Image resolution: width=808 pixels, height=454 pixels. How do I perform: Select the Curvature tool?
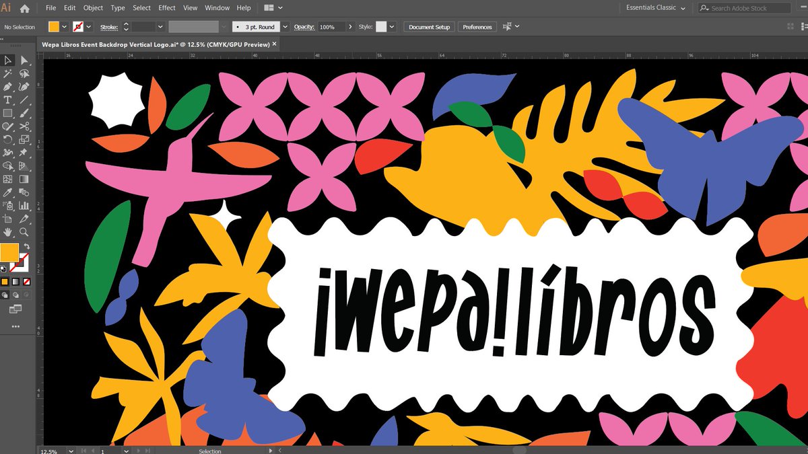coord(24,86)
